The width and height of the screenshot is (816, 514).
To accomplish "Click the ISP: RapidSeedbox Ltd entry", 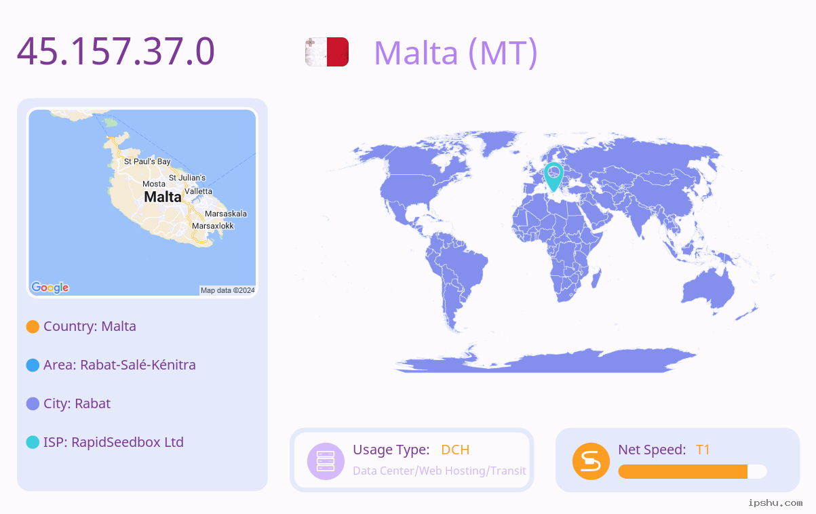I will click(x=113, y=442).
